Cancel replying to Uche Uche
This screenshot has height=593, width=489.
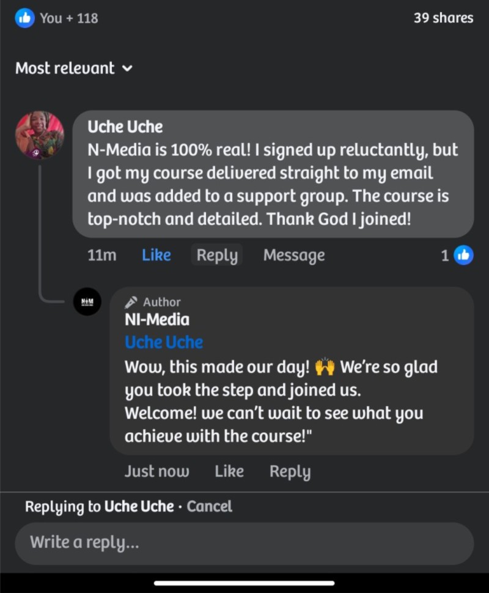pos(209,506)
